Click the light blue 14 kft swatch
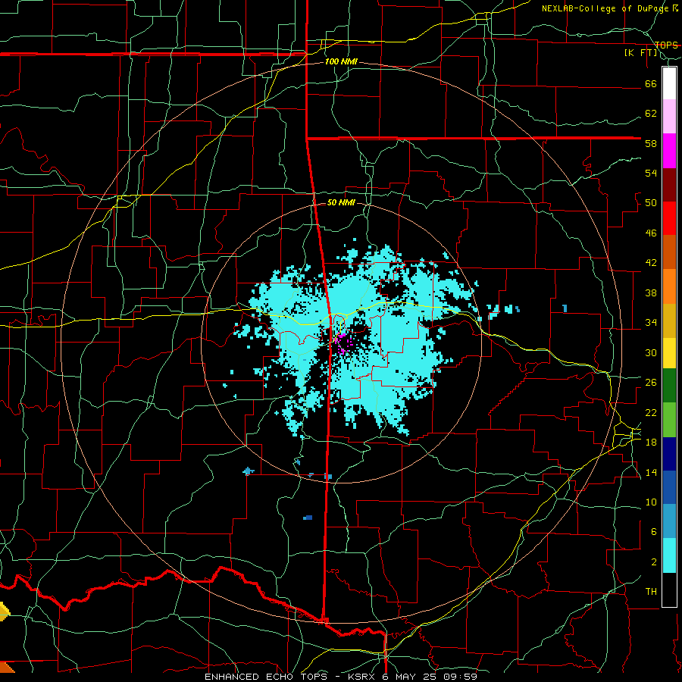Viewport: 682px width, 682px height. pos(669,521)
